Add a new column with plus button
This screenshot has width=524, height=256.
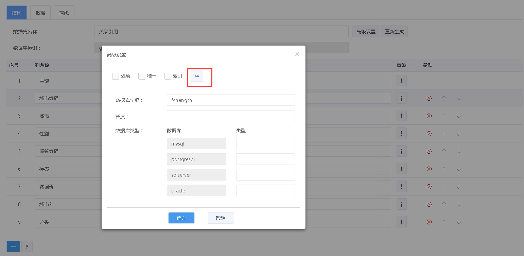pyautogui.click(x=13, y=246)
